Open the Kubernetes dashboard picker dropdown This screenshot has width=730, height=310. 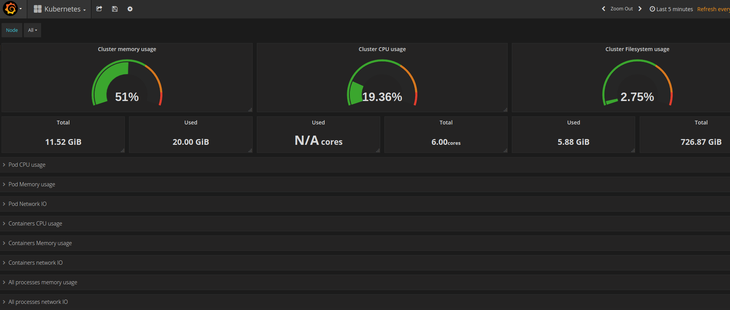tap(60, 9)
